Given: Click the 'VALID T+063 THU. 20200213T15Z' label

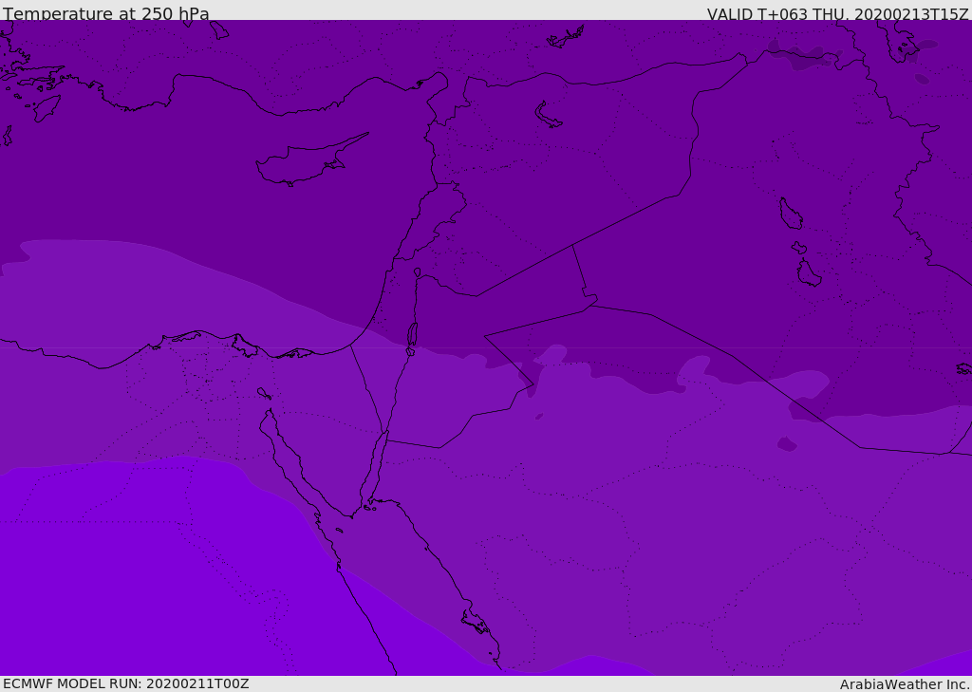Looking at the screenshot, I should click(837, 14).
